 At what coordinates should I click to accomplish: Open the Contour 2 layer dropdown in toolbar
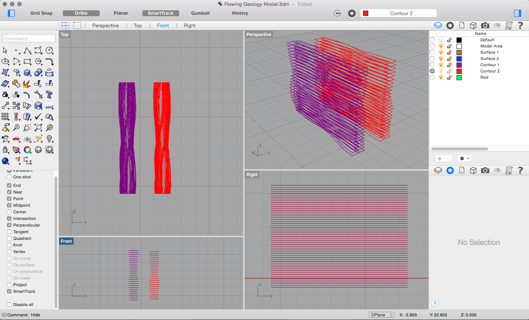pyautogui.click(x=398, y=13)
